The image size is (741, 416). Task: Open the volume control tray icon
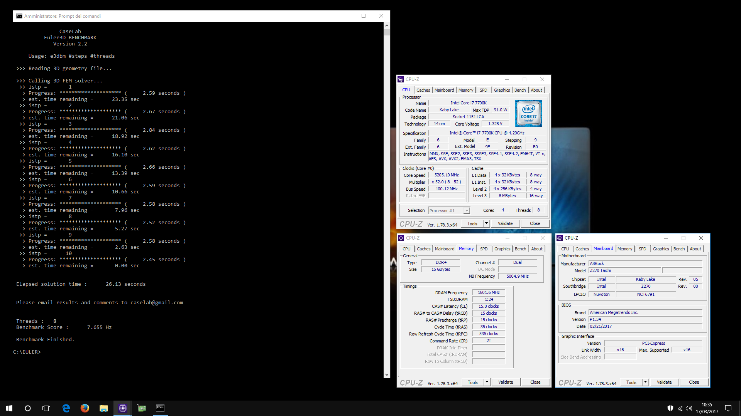click(x=689, y=408)
